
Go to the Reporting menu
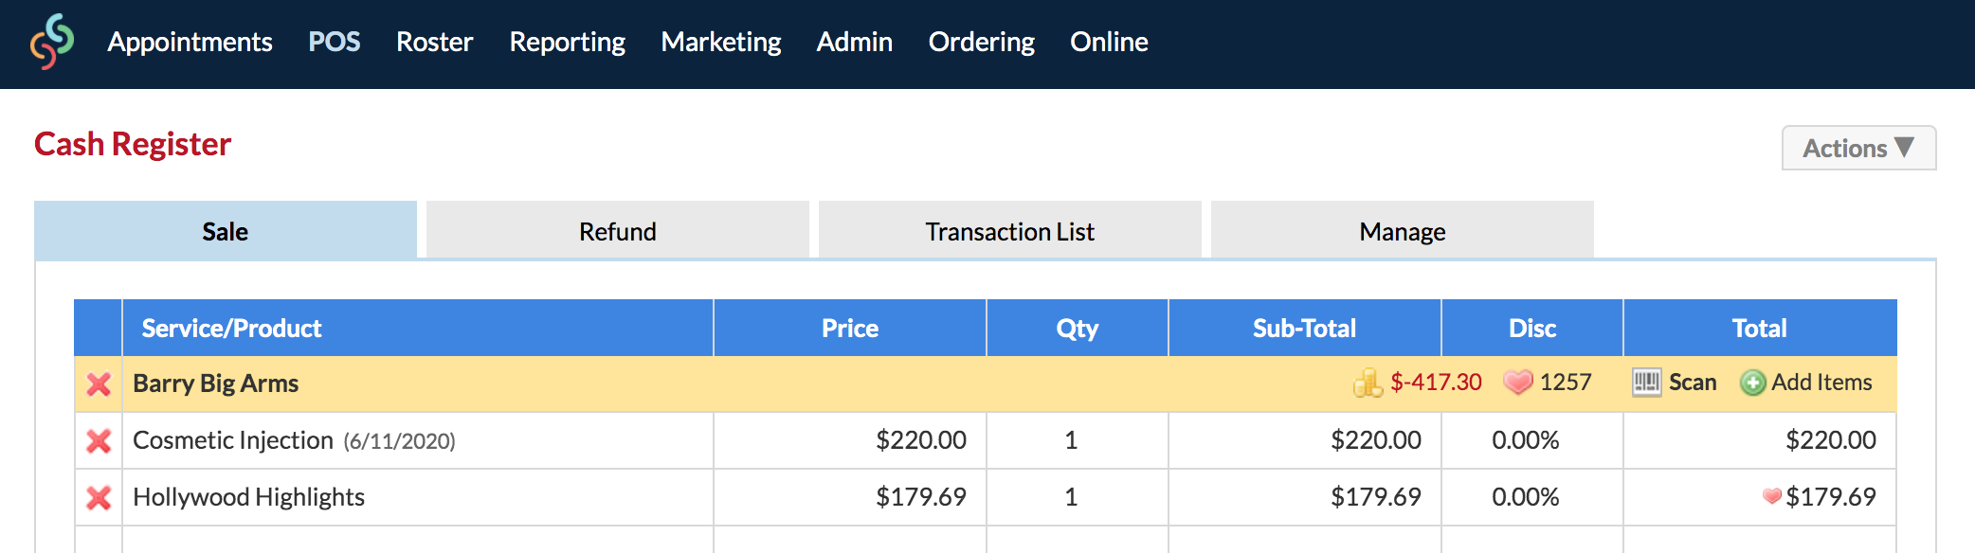[x=567, y=42]
